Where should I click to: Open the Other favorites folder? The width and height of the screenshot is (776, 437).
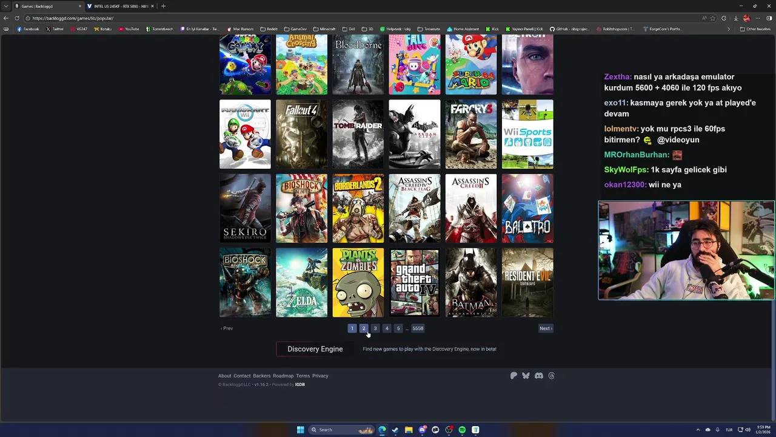(755, 29)
